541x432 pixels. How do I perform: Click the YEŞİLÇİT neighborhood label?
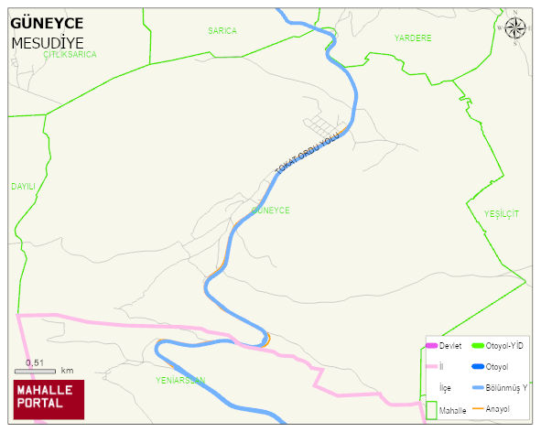pyautogui.click(x=502, y=214)
